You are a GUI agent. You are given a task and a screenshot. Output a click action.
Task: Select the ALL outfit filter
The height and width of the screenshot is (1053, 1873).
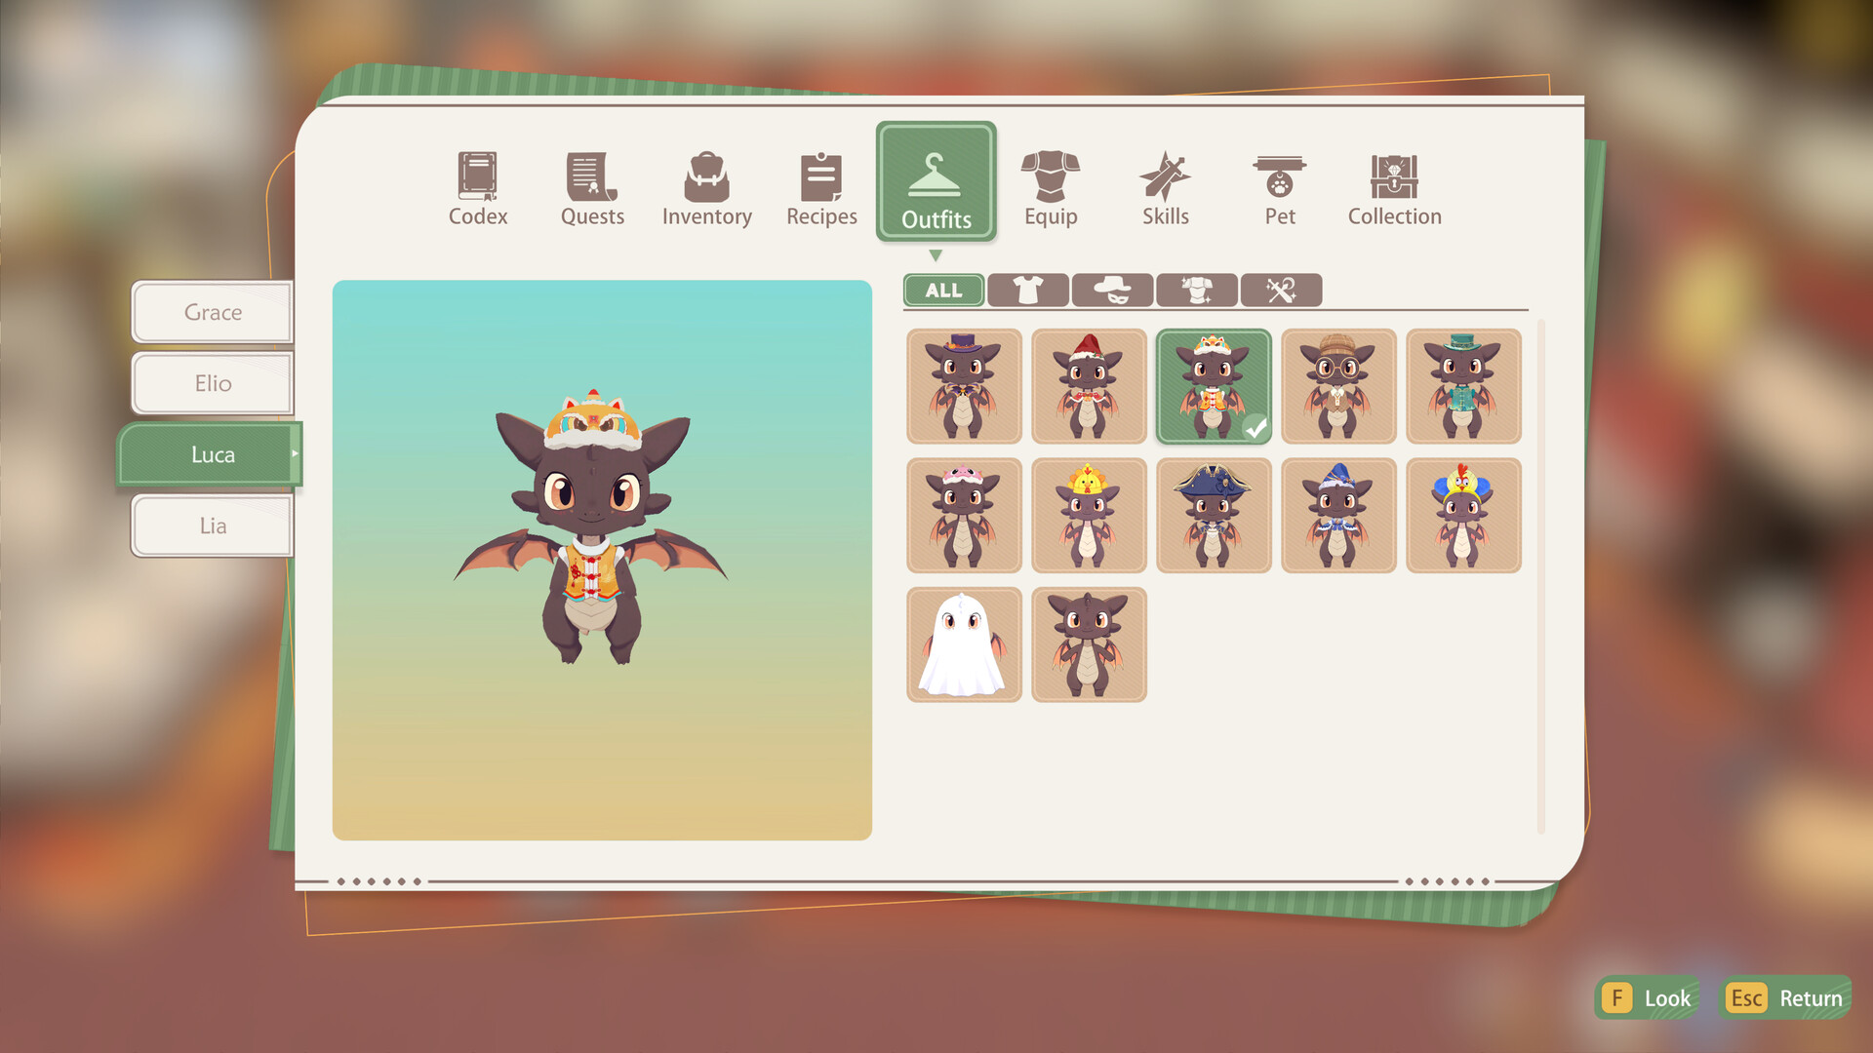click(x=942, y=290)
